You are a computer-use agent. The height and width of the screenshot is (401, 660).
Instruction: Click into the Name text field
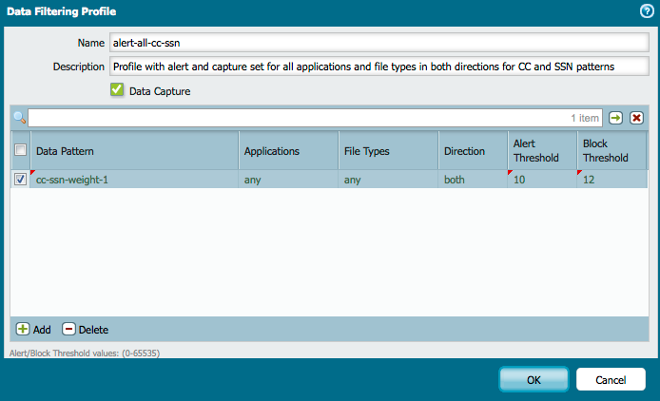[x=379, y=43]
